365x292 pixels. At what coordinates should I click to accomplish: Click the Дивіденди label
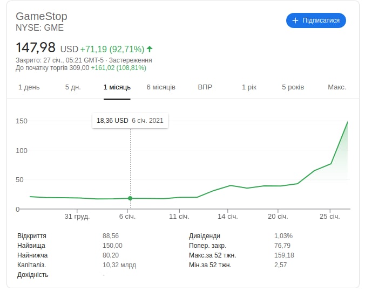[205, 236]
